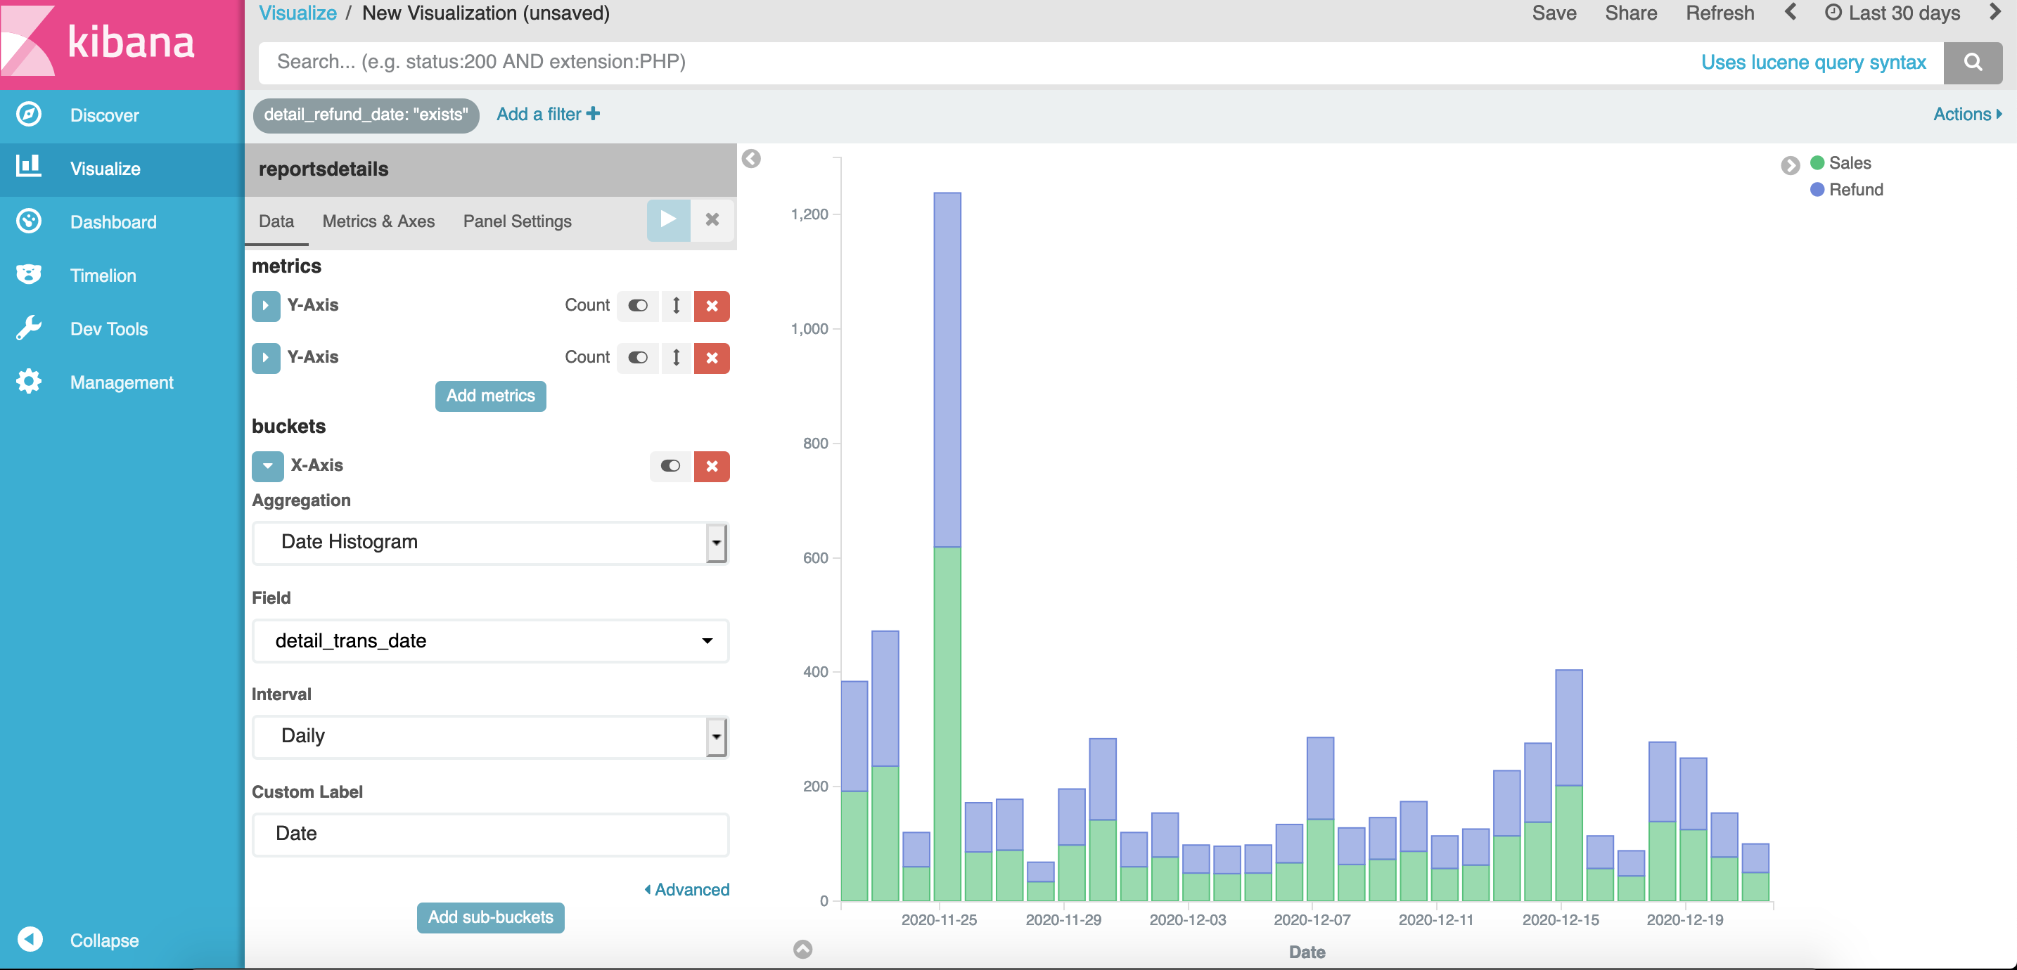
Task: Open Management from the gear icon
Action: click(x=29, y=382)
